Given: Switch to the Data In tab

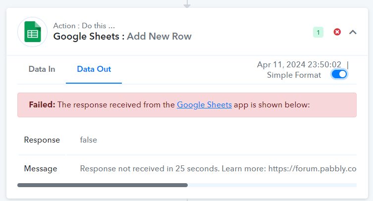Looking at the screenshot, I should (42, 69).
